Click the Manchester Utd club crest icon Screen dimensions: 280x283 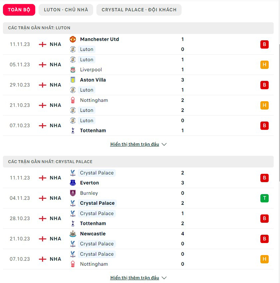[x=73, y=39]
